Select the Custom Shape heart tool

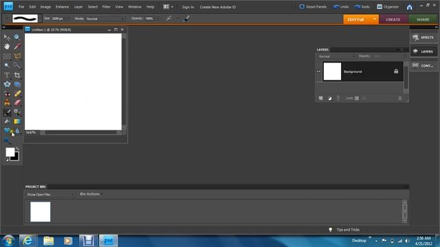(7, 131)
